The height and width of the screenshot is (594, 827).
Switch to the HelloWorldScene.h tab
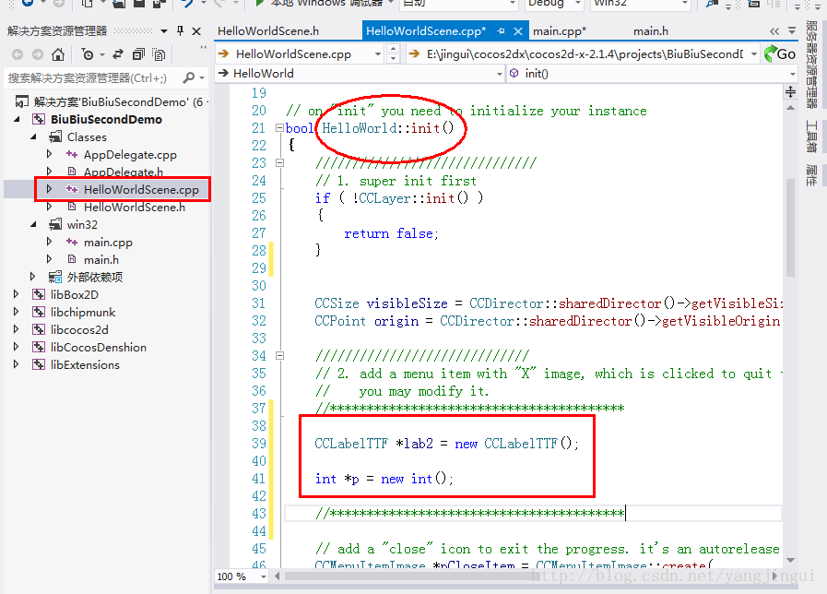click(x=268, y=31)
